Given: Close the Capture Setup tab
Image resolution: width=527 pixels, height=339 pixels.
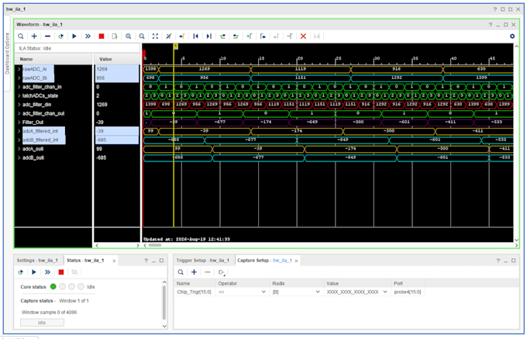Looking at the screenshot, I should coord(296,261).
